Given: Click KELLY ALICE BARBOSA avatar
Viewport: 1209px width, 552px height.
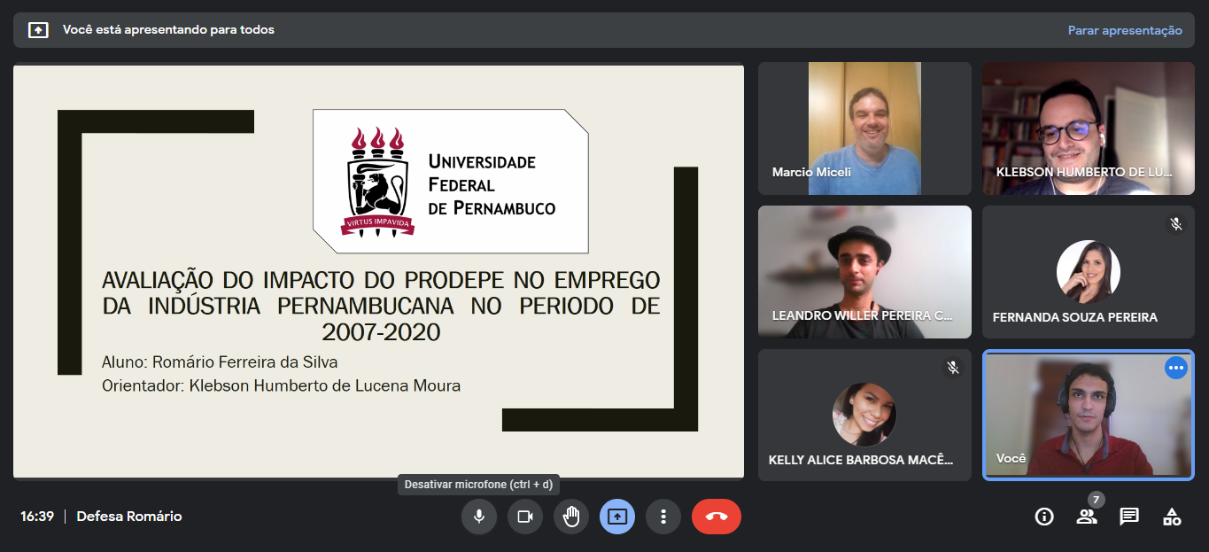Looking at the screenshot, I should [x=864, y=415].
